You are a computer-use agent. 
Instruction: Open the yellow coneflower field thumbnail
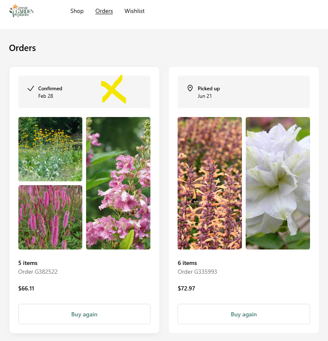(x=50, y=149)
